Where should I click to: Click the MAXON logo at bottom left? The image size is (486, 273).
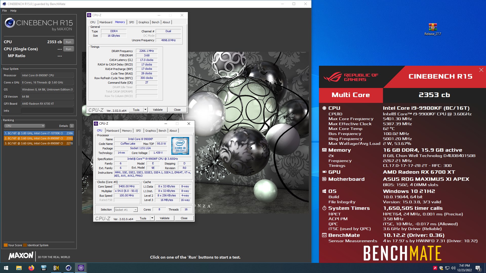[21, 256]
